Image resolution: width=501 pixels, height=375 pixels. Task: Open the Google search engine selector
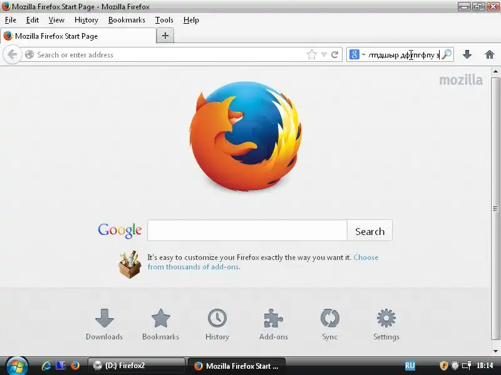pos(357,54)
